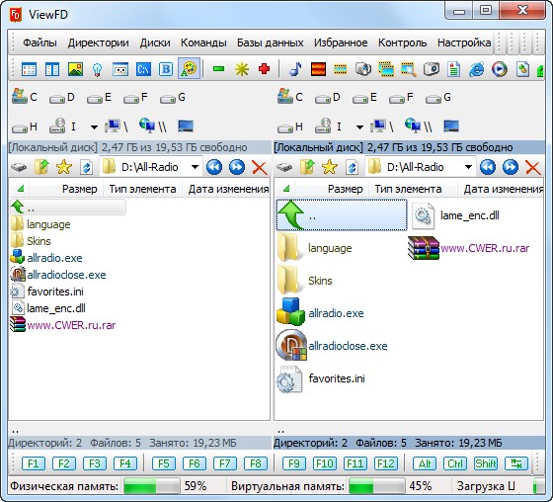Select drive C in the left panel
Screen dimensions: 553x502
pyautogui.click(x=24, y=97)
